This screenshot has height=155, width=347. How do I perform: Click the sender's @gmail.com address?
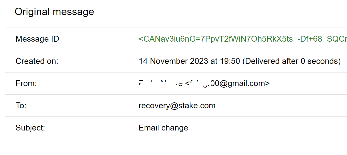coord(227,84)
